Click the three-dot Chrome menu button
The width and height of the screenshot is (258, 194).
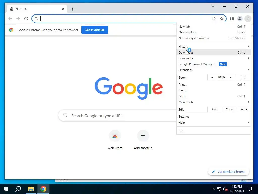(248, 19)
